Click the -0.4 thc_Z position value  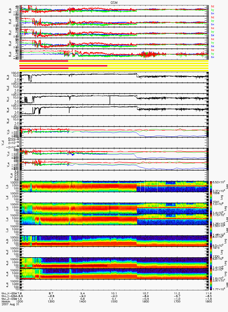tap(146, 299)
